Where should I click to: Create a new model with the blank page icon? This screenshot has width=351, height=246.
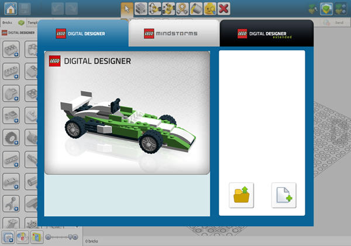[x=283, y=195]
